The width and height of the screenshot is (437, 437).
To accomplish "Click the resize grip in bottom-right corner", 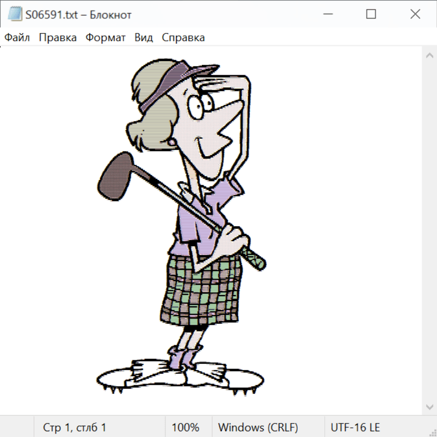I will coord(432,432).
